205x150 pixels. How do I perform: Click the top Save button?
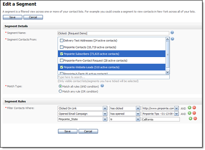(12, 17)
